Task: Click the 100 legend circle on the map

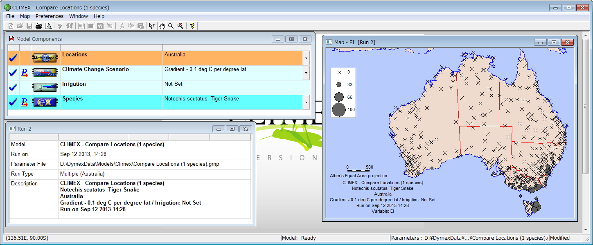Action: point(339,110)
